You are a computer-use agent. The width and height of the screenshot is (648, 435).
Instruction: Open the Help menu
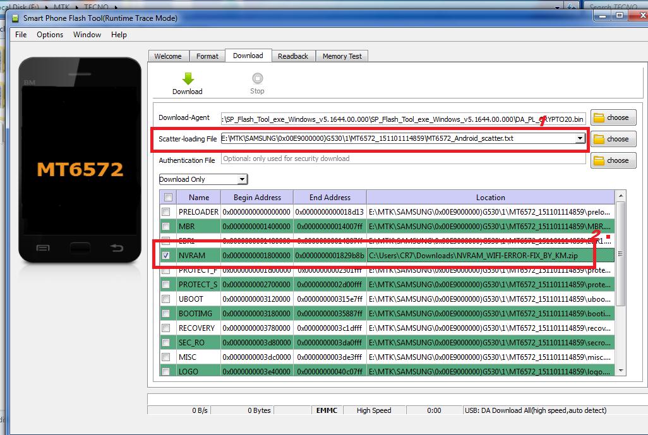[x=119, y=35]
